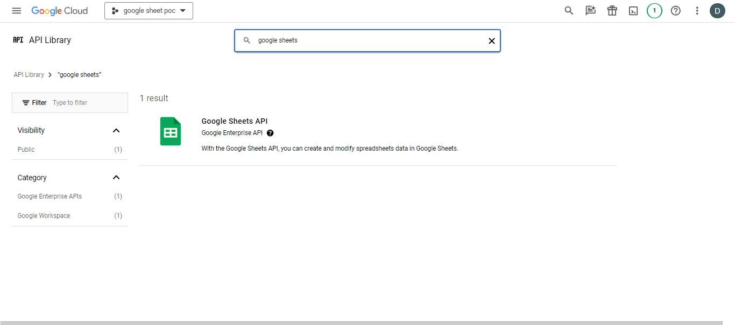Click the API icon next to API Library title
This screenshot has width=735, height=325.
click(18, 40)
